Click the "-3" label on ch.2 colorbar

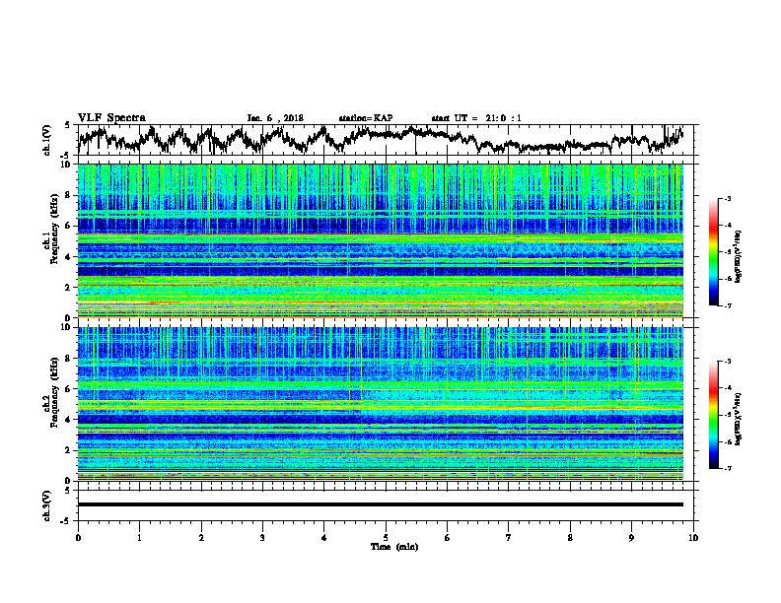click(727, 362)
